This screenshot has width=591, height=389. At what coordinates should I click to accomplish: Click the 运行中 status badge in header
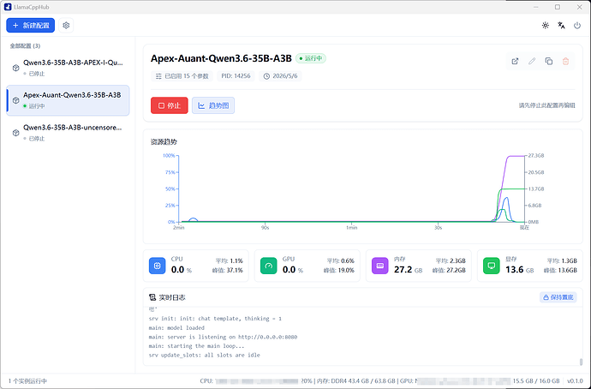311,58
